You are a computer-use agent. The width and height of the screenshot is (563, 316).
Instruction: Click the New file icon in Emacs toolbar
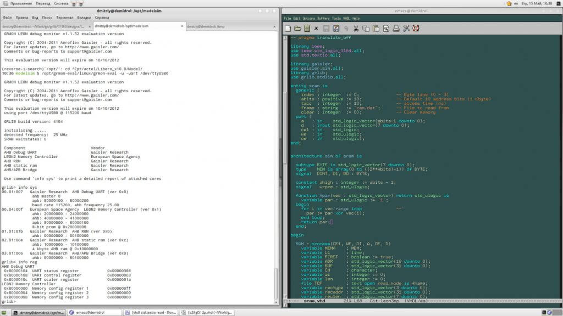[288, 29]
